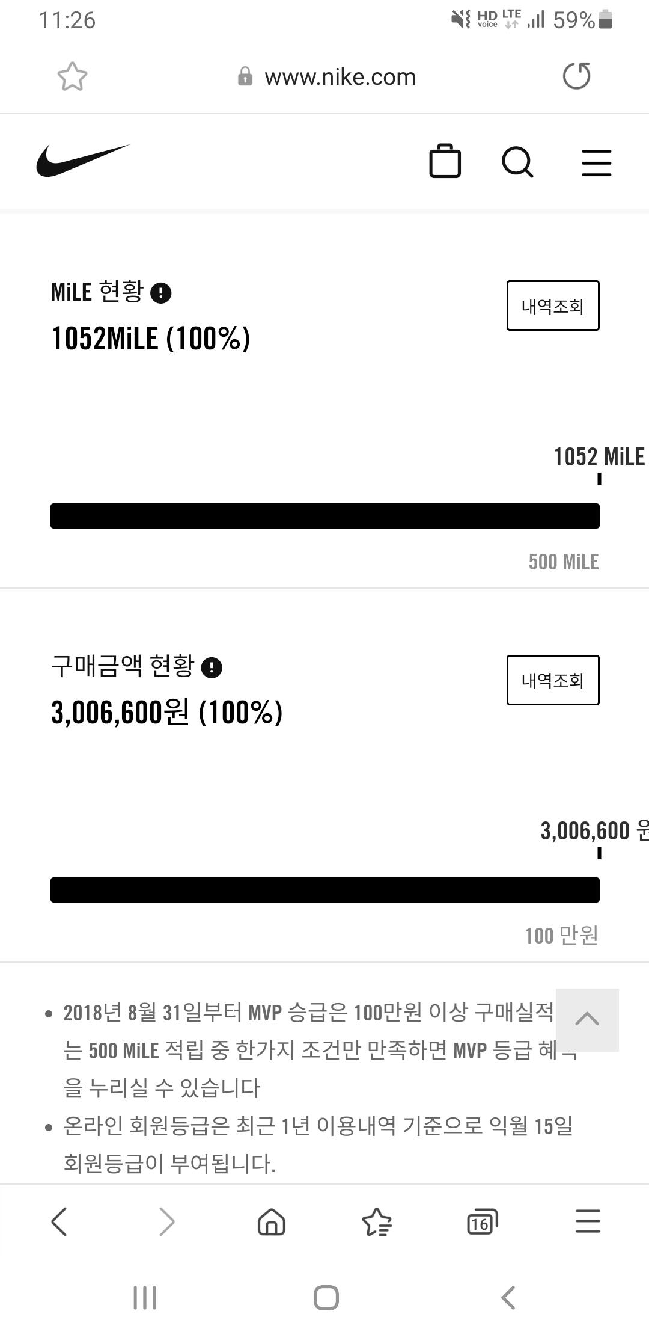Show info for MiLE 현황

pos(160,293)
